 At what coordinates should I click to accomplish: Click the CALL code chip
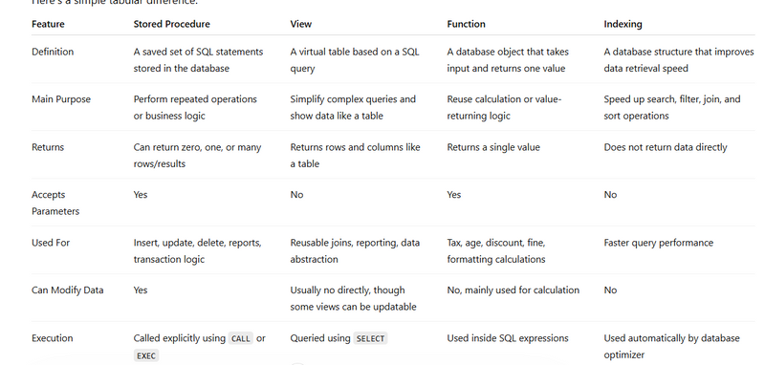point(241,338)
